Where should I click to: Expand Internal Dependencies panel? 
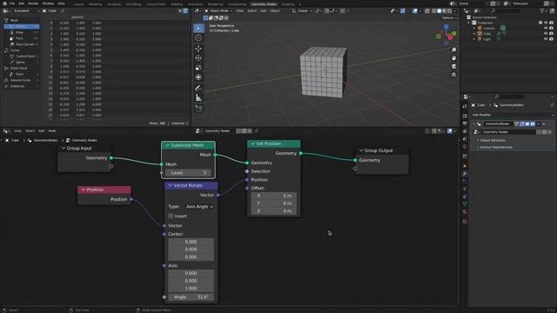[x=495, y=147]
